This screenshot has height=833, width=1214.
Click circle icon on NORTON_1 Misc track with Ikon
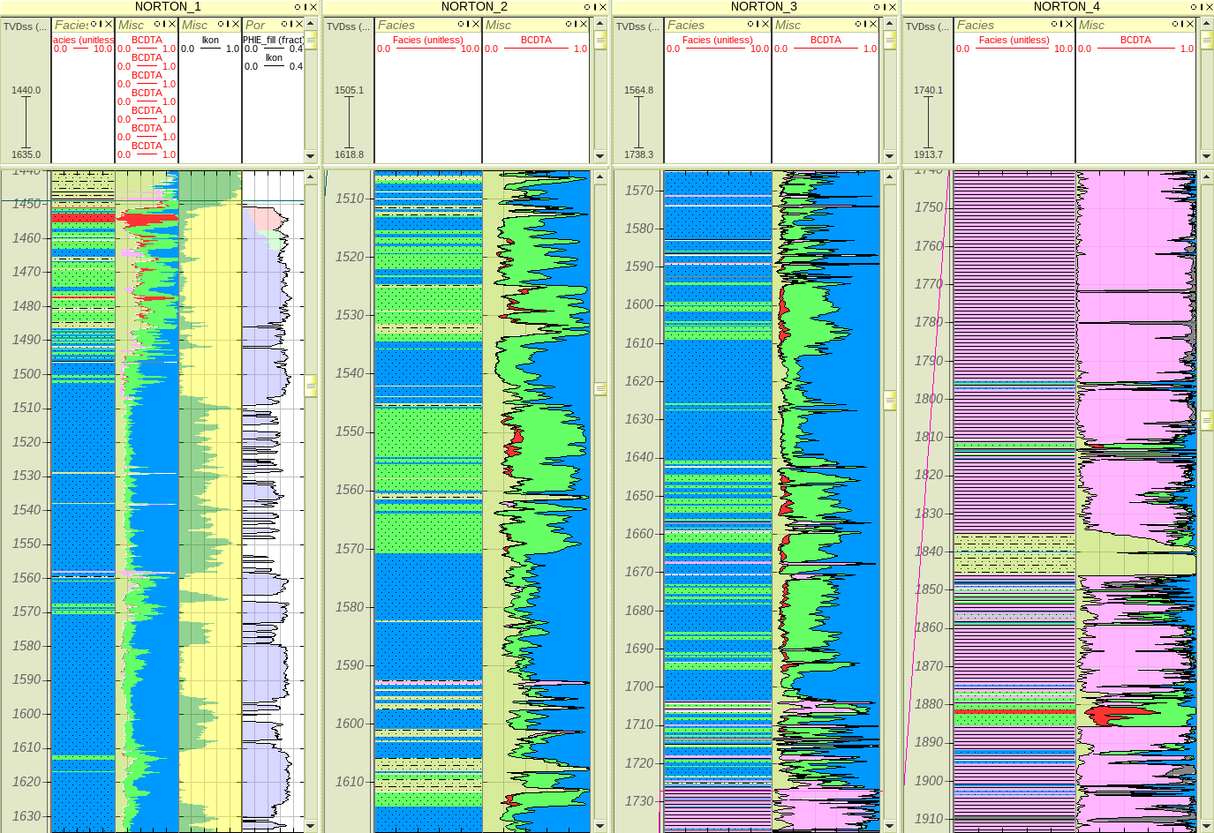pos(221,24)
